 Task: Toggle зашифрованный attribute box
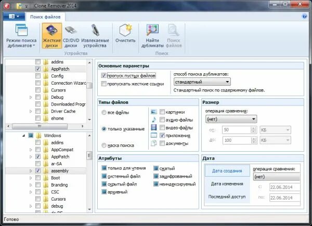pyautogui.click(x=155, y=176)
